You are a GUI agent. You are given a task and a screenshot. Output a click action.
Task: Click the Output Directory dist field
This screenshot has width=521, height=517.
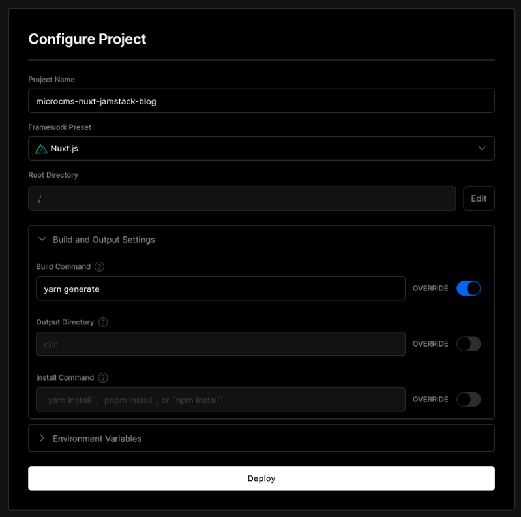click(x=220, y=344)
